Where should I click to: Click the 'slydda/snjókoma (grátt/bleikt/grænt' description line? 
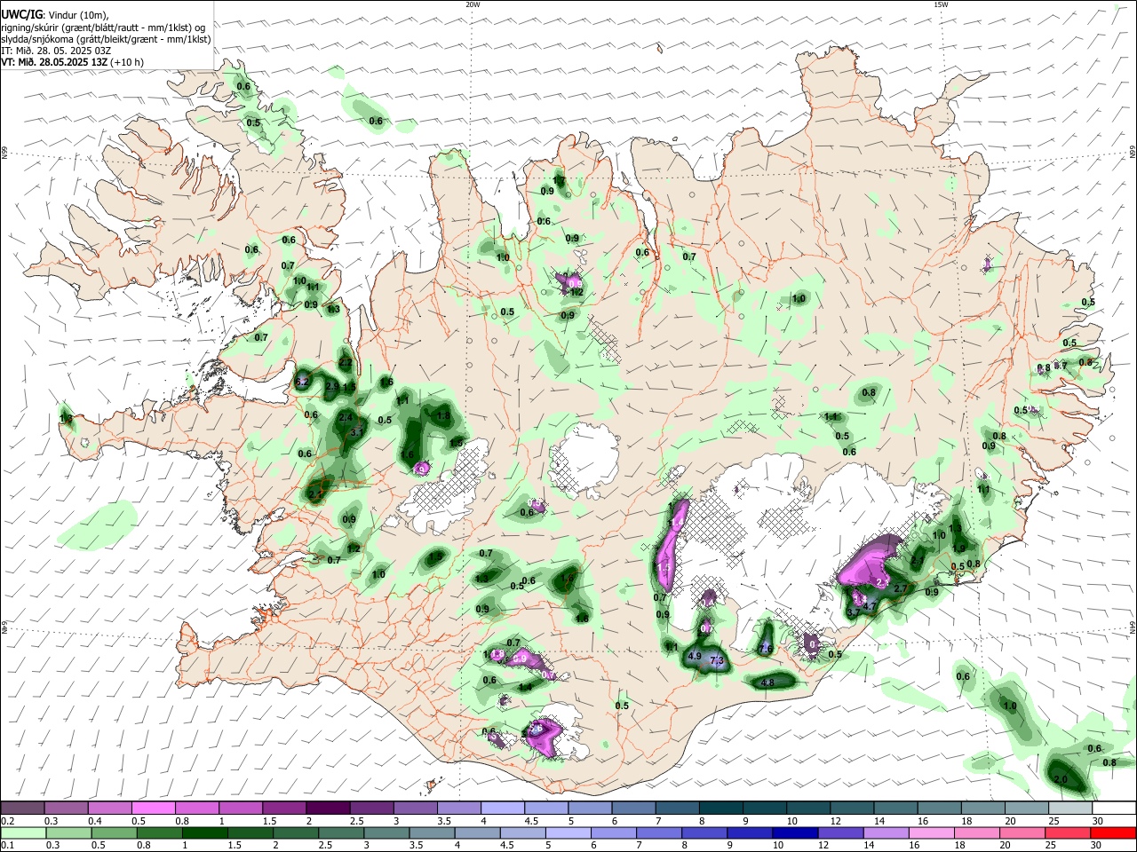pos(106,39)
